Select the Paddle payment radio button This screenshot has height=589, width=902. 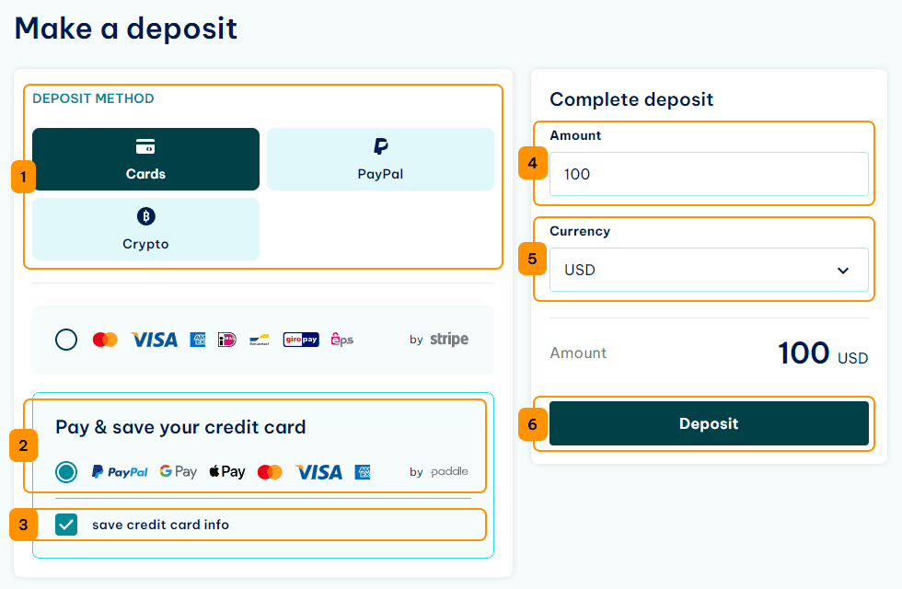[x=66, y=471]
